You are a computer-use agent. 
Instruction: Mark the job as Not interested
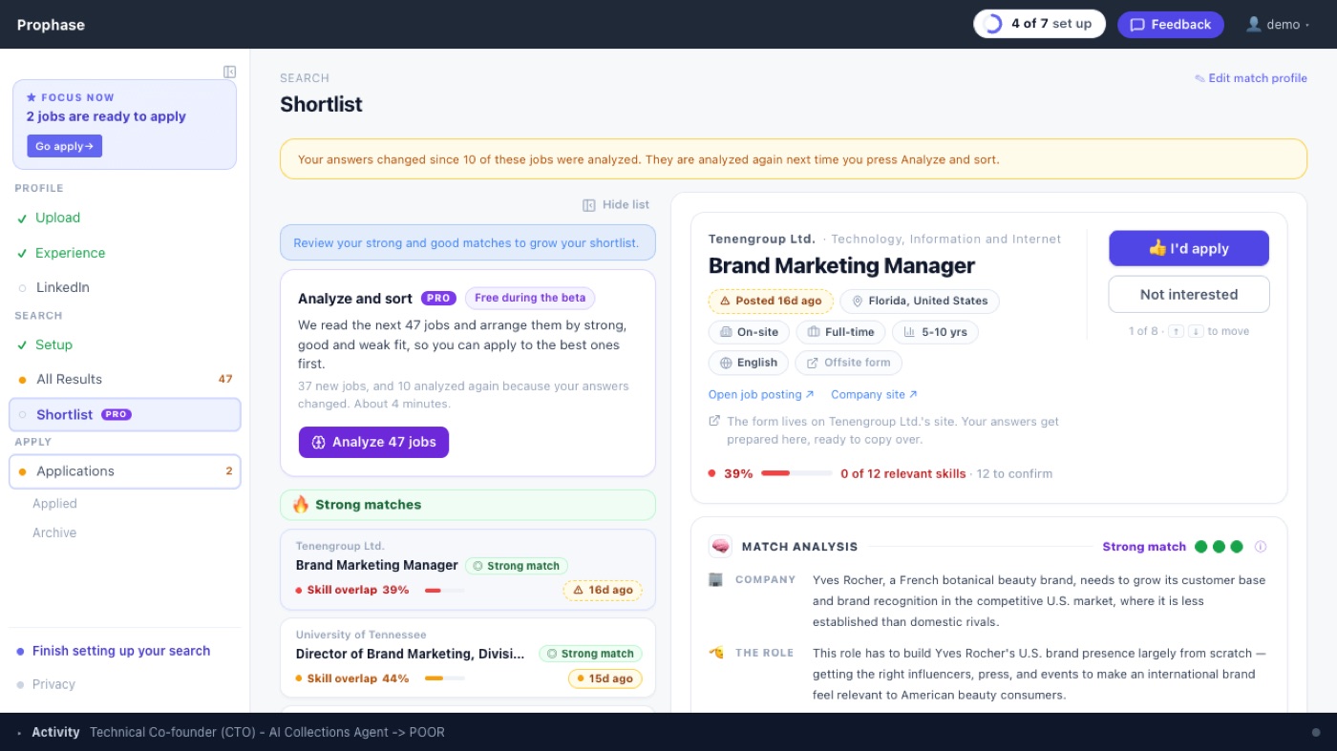pos(1189,294)
